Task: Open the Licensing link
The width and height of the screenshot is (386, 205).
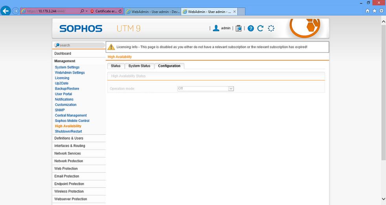Action: (62, 78)
